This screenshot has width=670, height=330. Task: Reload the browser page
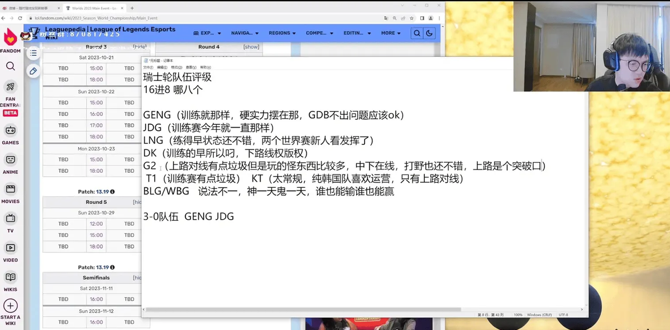coord(21,18)
